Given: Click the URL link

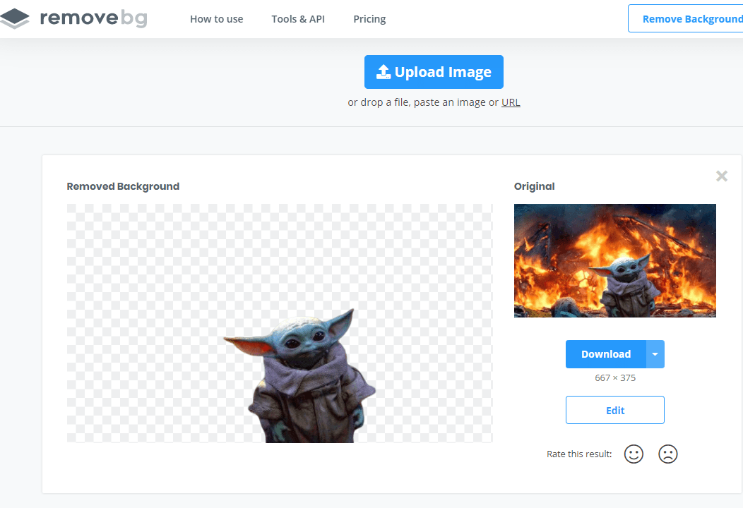Looking at the screenshot, I should click(511, 102).
